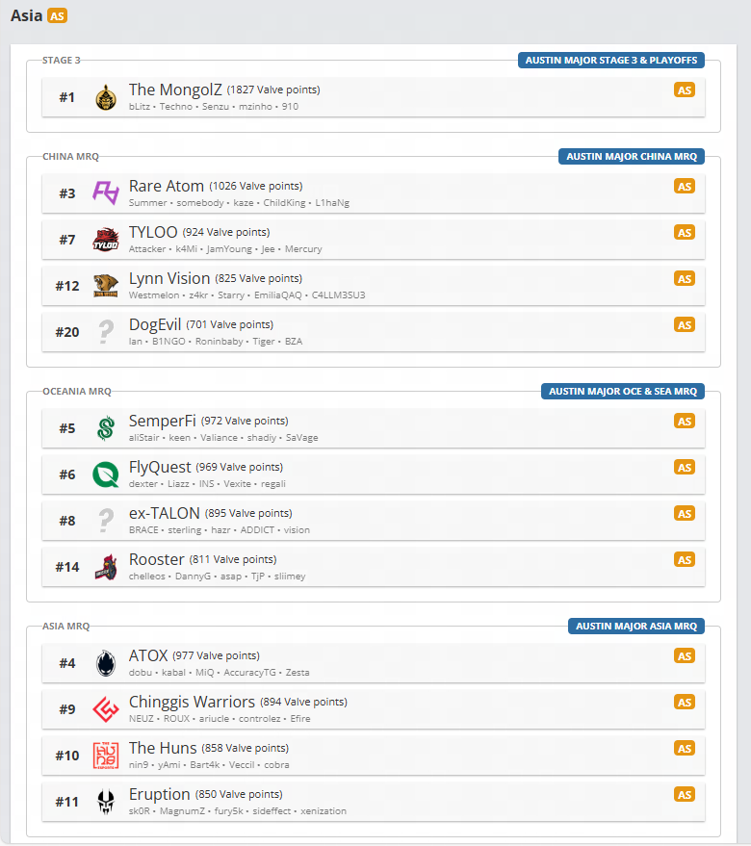Open the ATOX team name

point(148,655)
